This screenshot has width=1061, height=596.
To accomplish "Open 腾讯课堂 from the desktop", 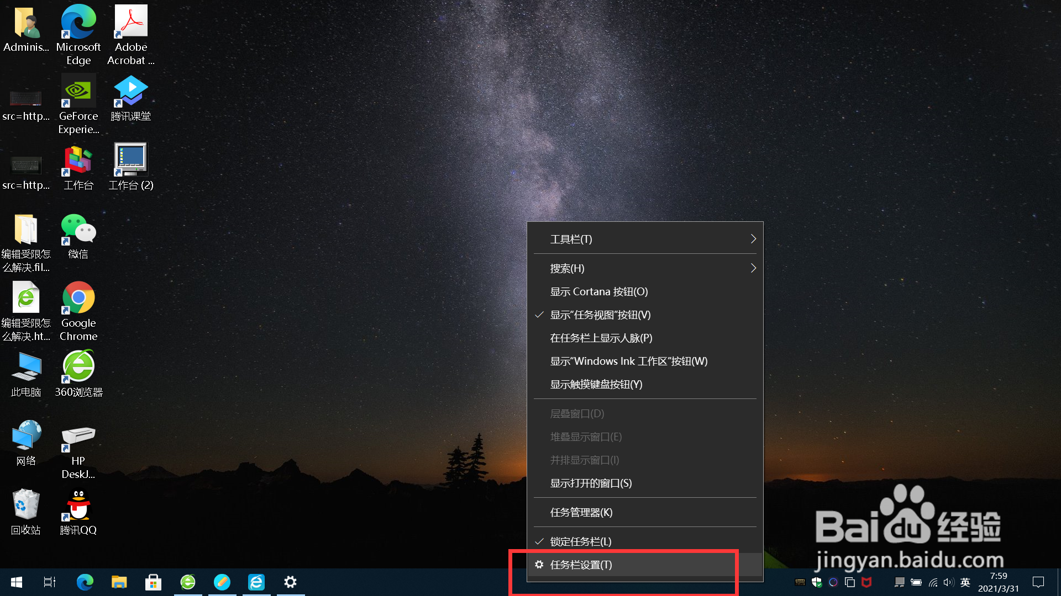I will tap(130, 91).
